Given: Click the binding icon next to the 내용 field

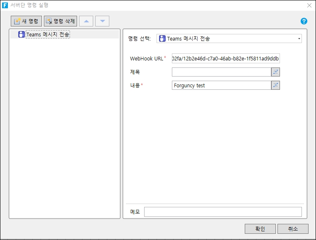Looking at the screenshot, I should tap(275, 85).
